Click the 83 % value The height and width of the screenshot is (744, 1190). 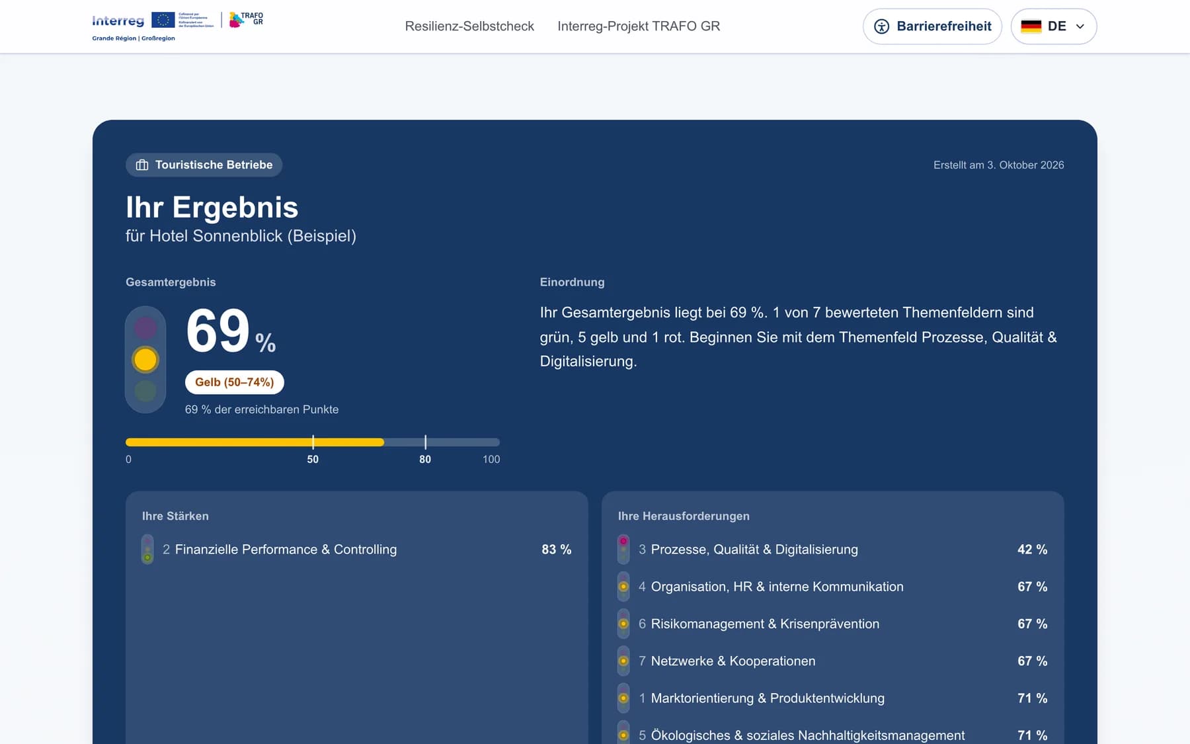click(x=557, y=550)
